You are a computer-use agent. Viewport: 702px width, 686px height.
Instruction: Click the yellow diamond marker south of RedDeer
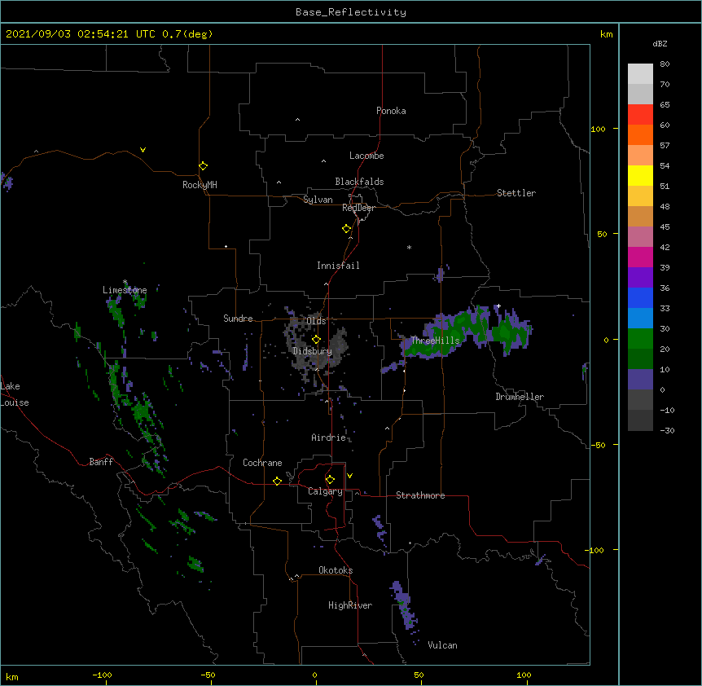pos(347,229)
